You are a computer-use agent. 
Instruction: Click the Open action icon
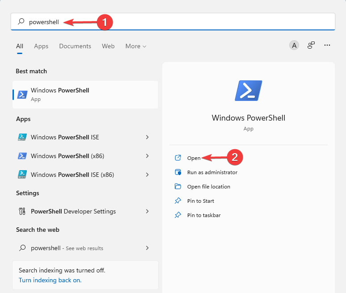(x=178, y=158)
